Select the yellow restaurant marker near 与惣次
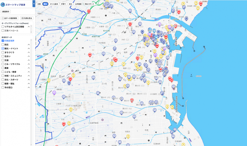247x146 pixels. [x=128, y=136]
